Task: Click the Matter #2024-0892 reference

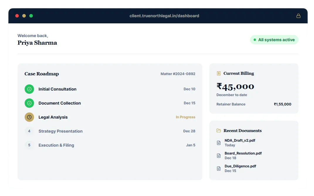Action: click(178, 74)
